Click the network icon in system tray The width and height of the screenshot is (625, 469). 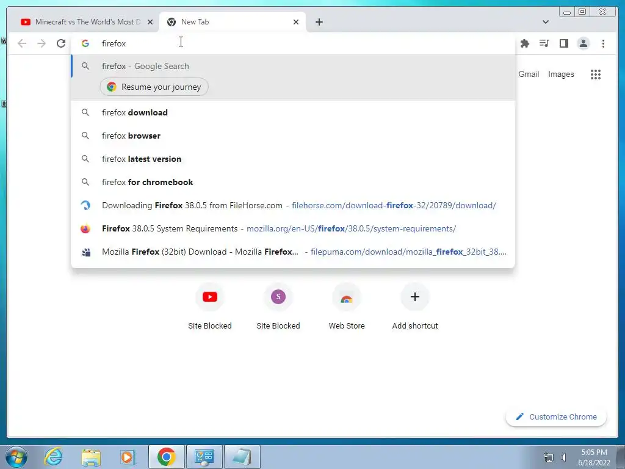[x=549, y=457]
